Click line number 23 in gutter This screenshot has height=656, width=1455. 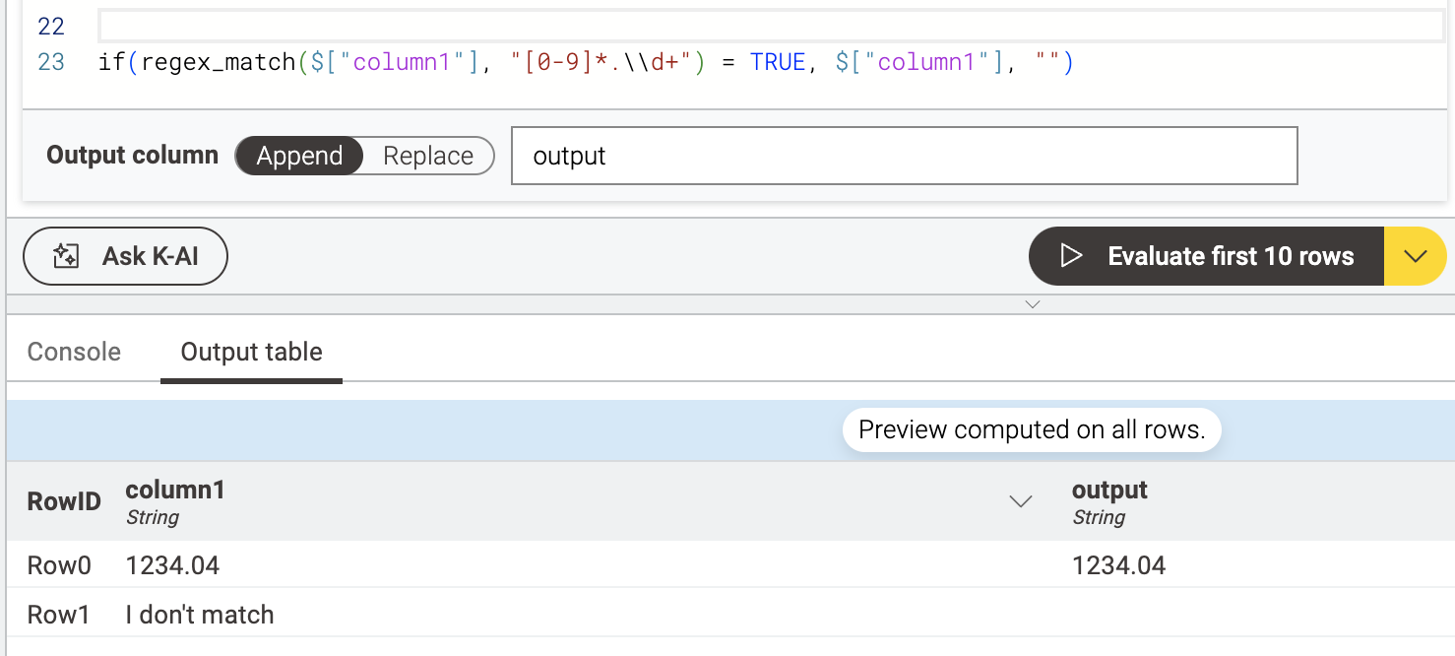[x=51, y=62]
